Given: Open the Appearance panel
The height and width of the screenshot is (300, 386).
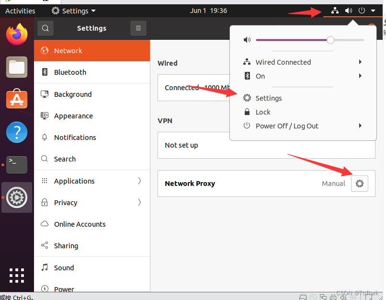Looking at the screenshot, I should pos(92,116).
